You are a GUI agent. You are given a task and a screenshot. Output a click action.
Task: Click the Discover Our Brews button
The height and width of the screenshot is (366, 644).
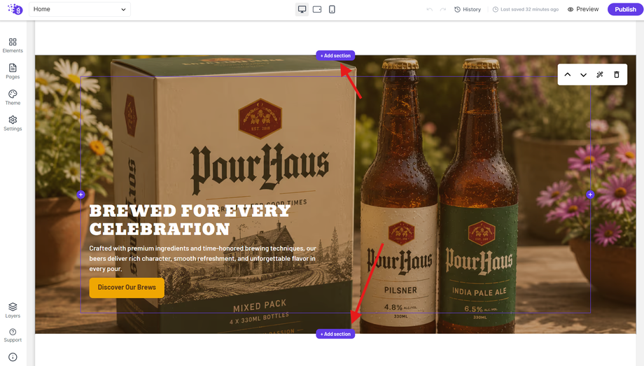(127, 288)
